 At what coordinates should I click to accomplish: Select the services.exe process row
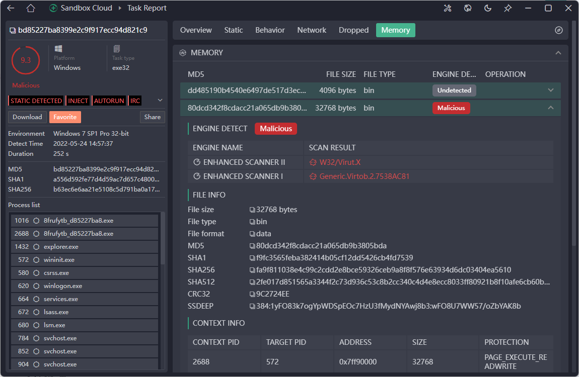[x=85, y=299]
